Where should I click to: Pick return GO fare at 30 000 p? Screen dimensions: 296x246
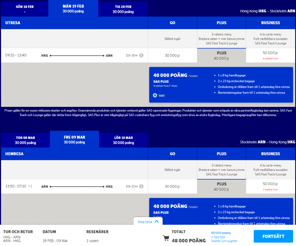click(172, 187)
